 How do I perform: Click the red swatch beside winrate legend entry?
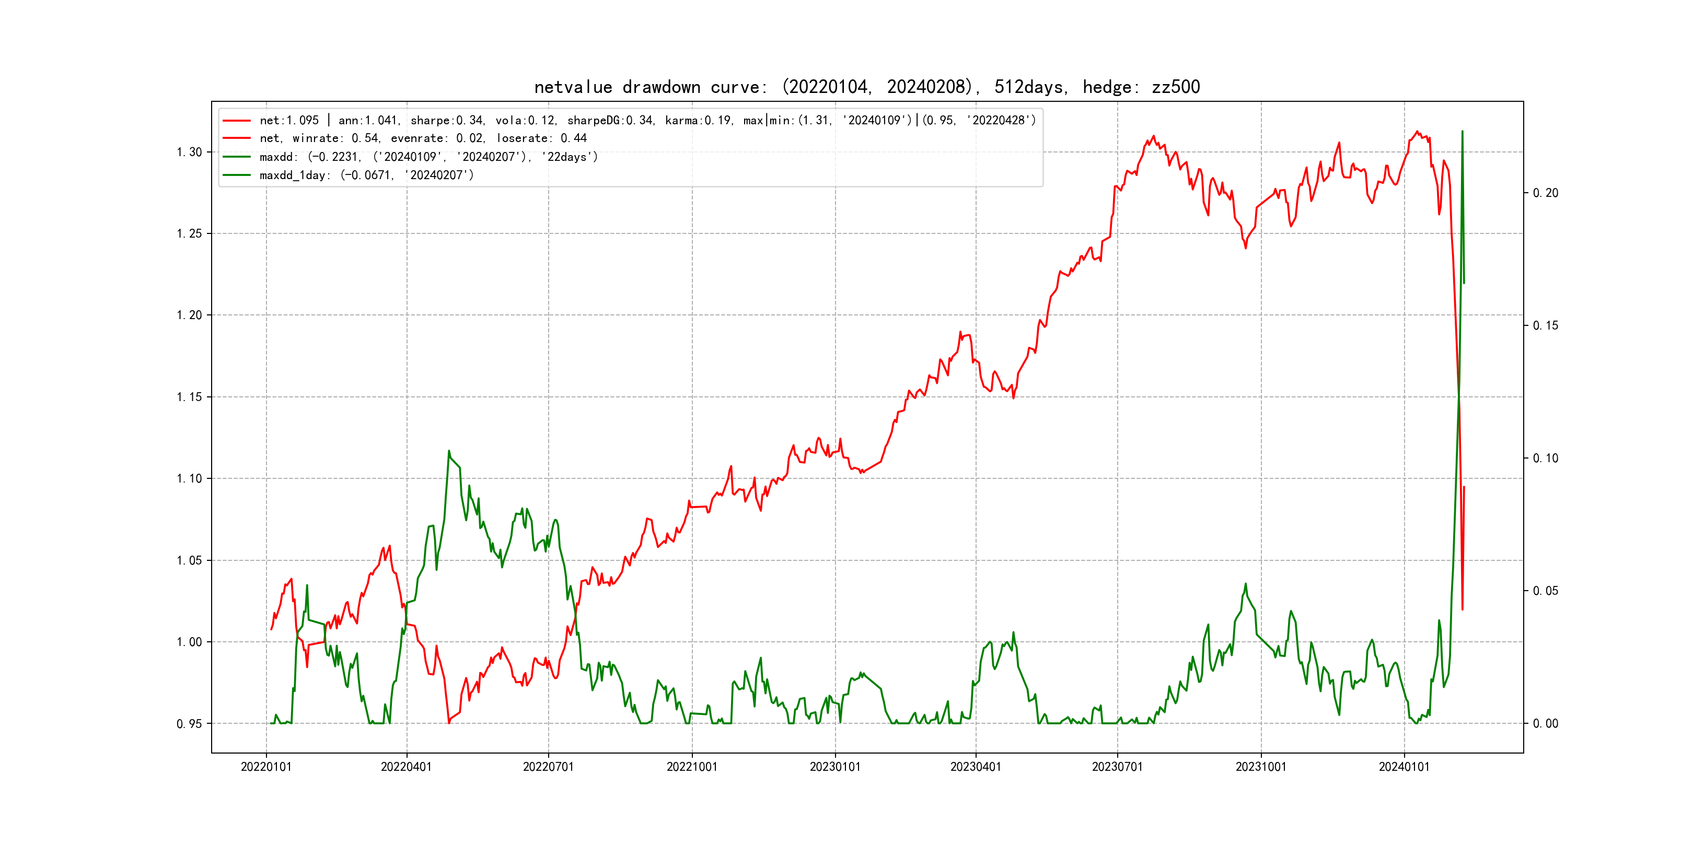pyautogui.click(x=237, y=138)
